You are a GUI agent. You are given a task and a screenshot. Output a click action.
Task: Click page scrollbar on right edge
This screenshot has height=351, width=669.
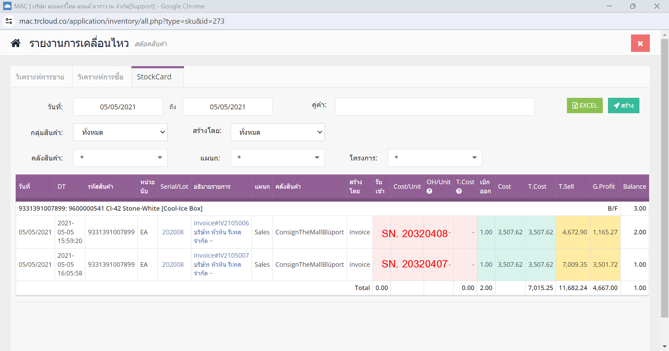(664, 178)
